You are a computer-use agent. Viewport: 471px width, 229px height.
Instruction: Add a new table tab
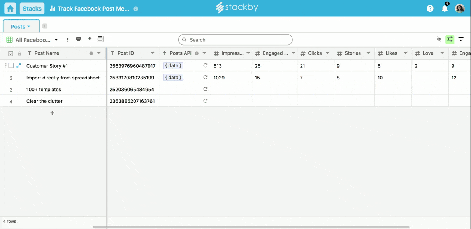(x=45, y=26)
